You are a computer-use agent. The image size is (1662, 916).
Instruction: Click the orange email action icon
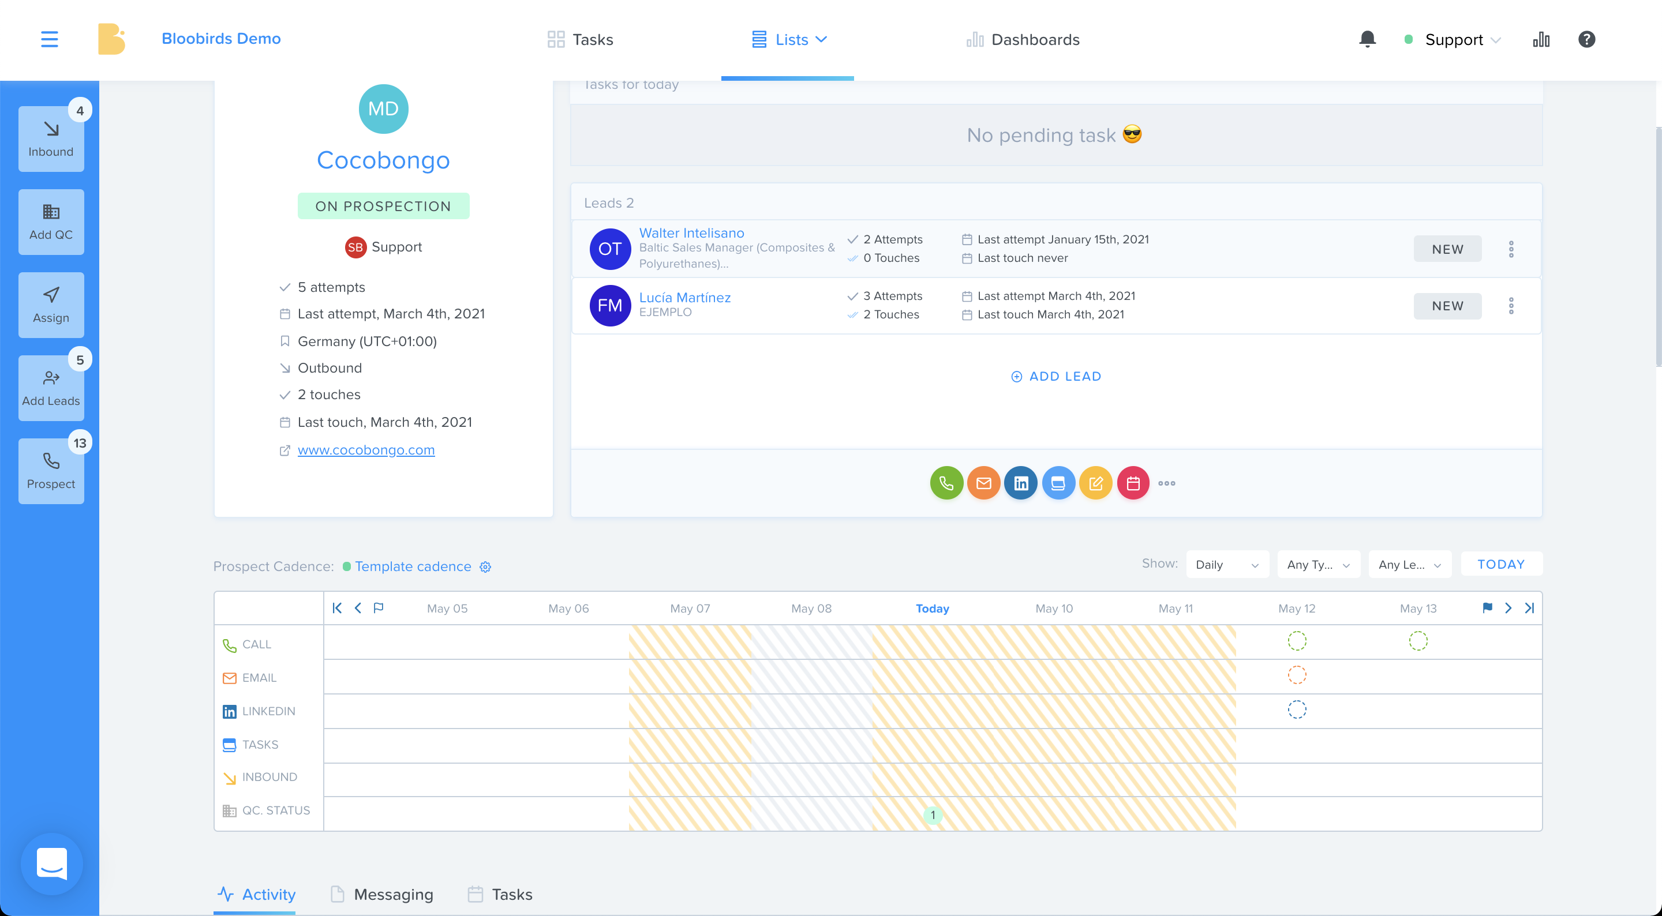click(x=984, y=483)
